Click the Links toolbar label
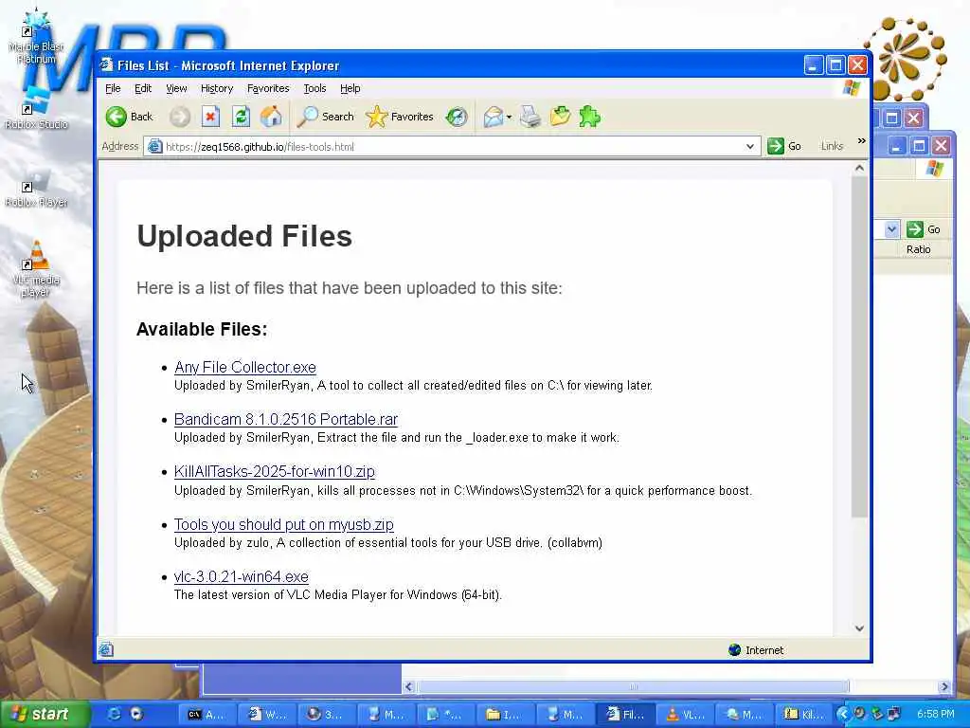970x728 pixels. coord(832,146)
